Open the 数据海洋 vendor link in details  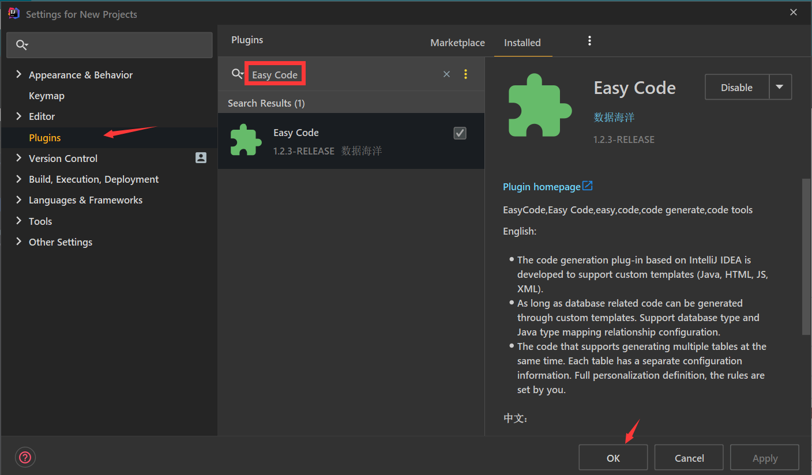614,118
